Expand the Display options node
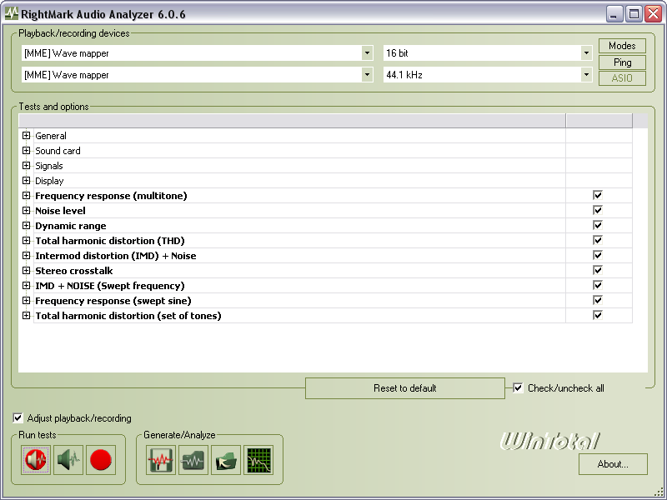Screen dimensions: 667x500 tap(27, 180)
